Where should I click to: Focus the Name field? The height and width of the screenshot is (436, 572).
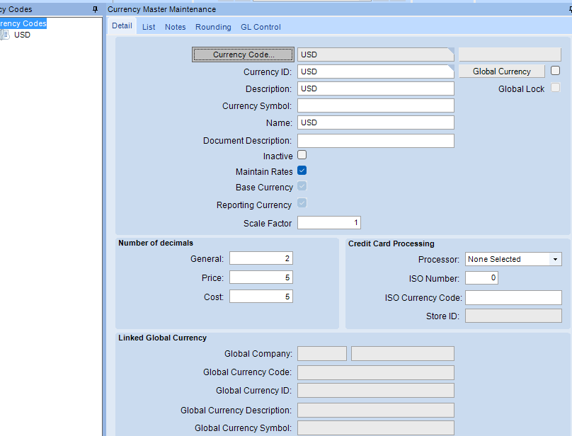point(376,122)
